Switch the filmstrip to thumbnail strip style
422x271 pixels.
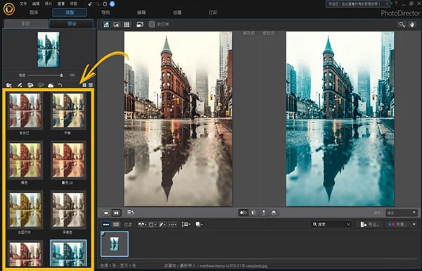[106, 225]
